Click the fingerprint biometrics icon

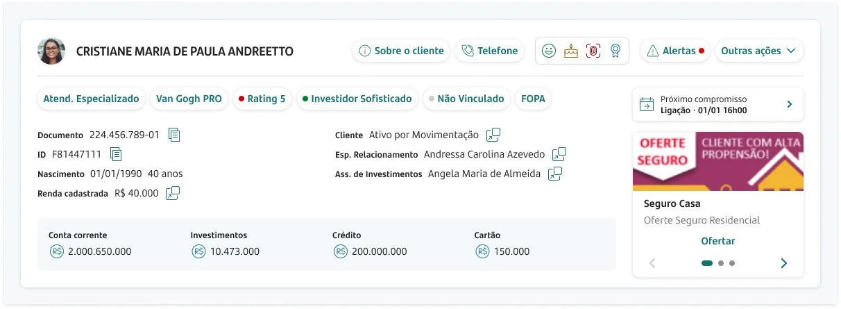pos(593,51)
